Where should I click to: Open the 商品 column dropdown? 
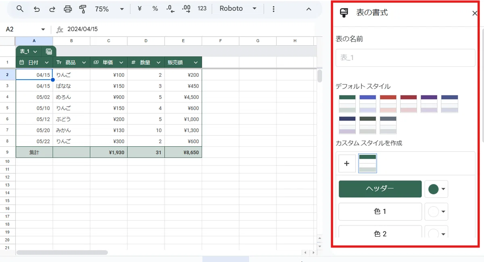point(84,63)
